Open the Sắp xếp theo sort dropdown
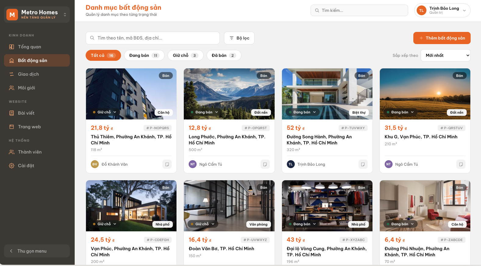The width and height of the screenshot is (481, 266). (446, 55)
